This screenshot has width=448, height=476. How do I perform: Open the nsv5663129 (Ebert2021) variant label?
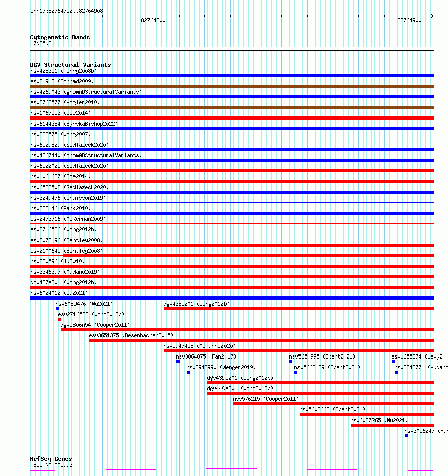pyautogui.click(x=327, y=367)
